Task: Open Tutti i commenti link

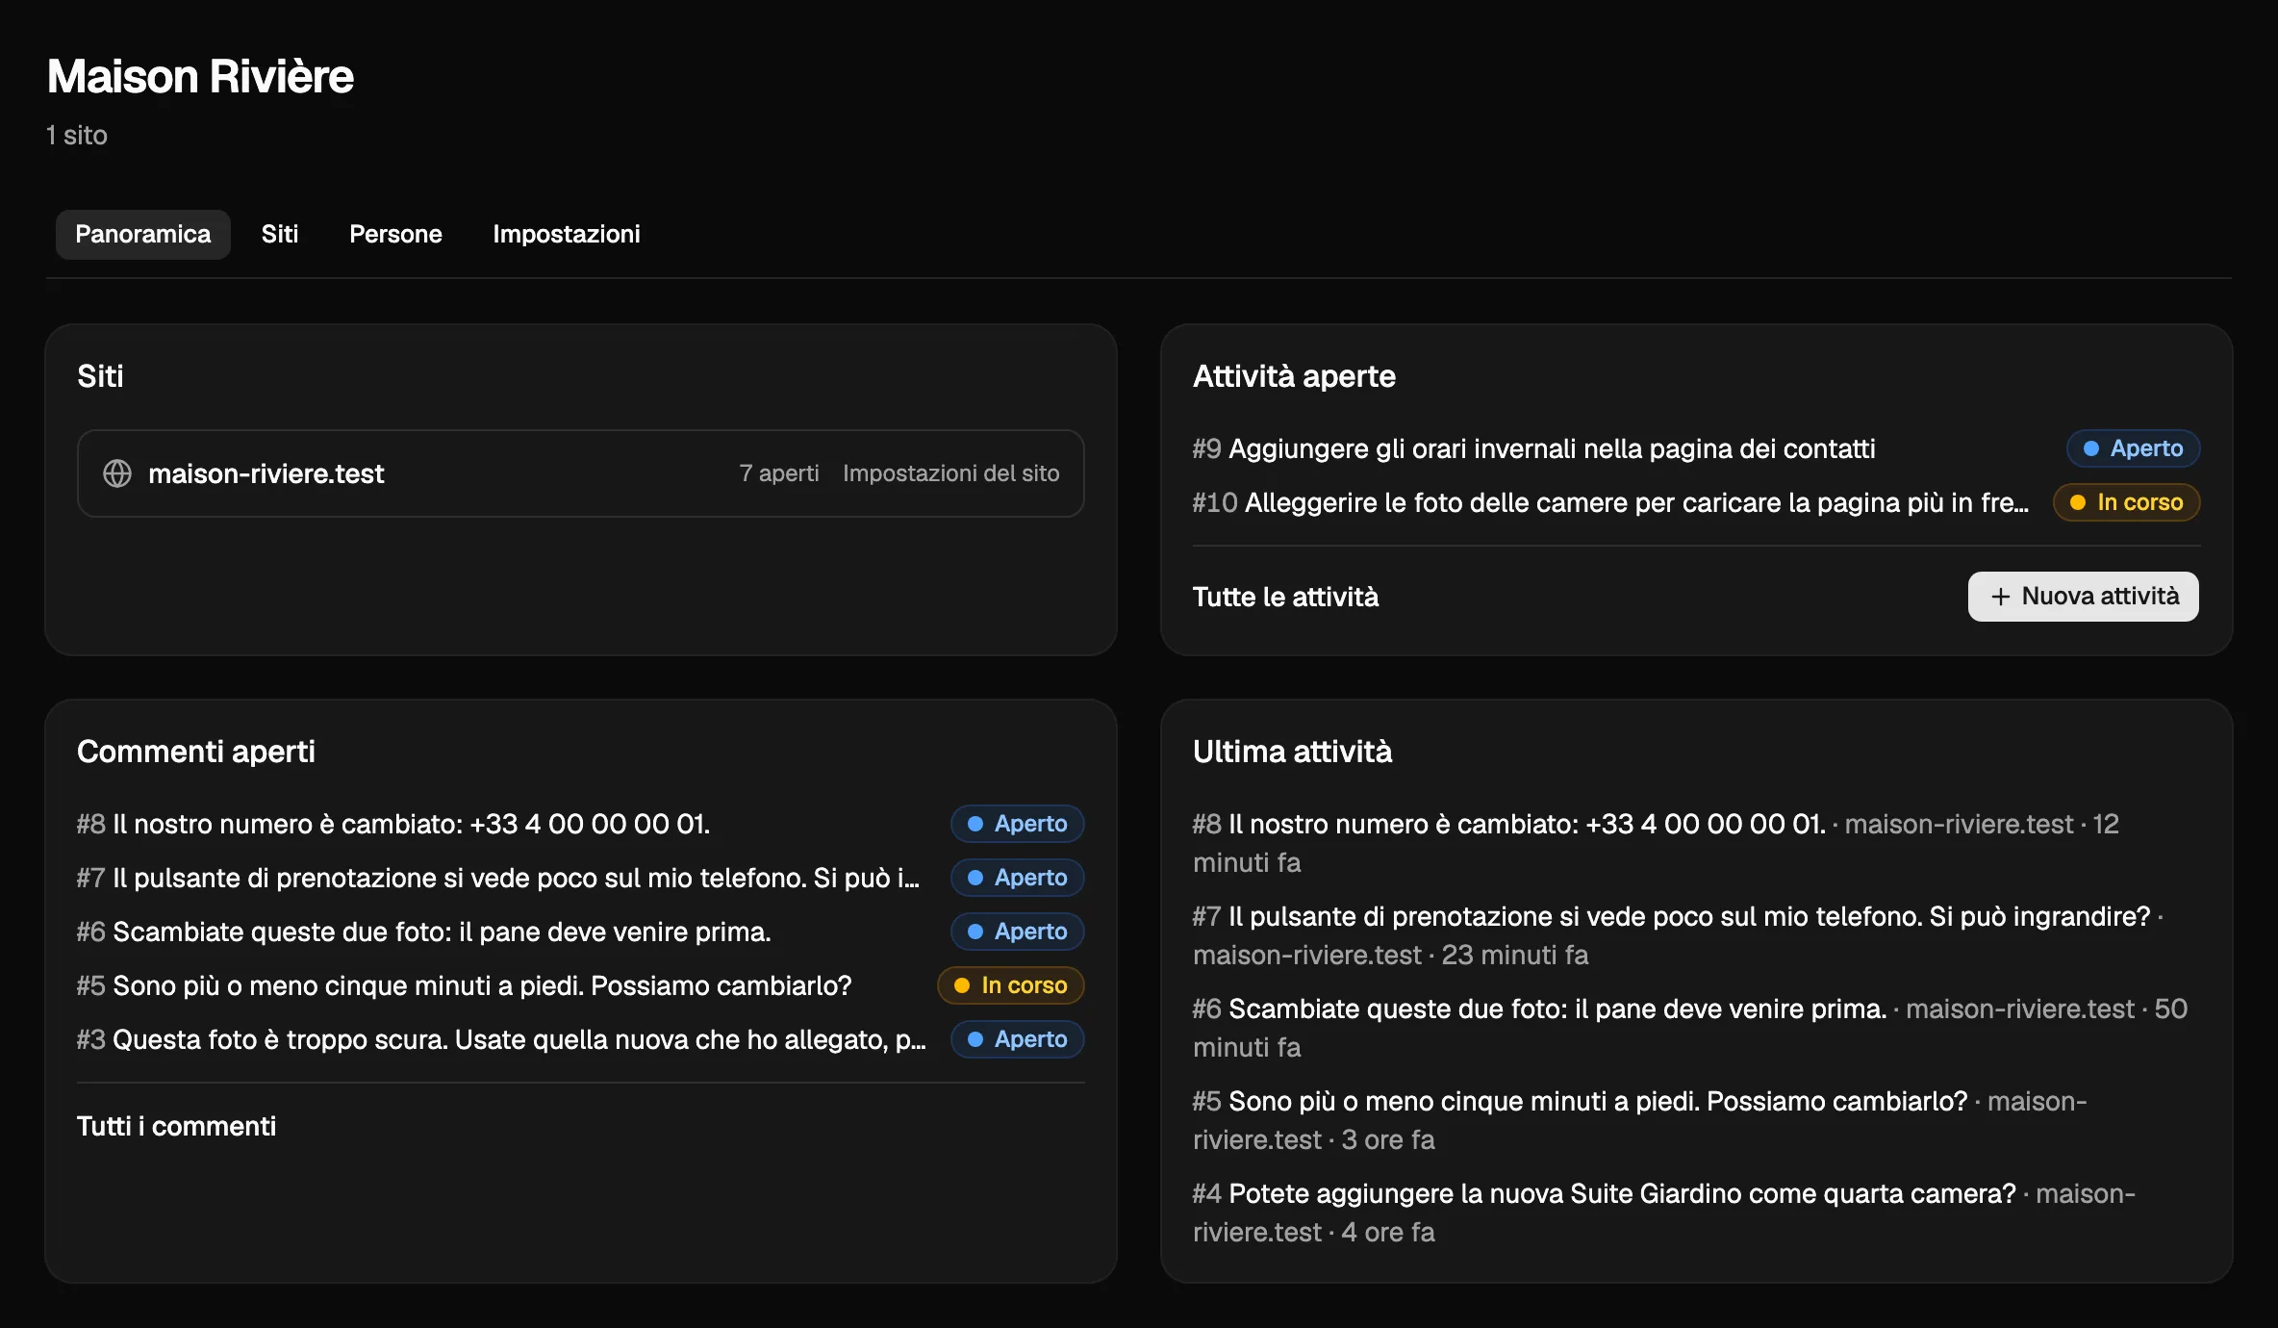Action: [x=176, y=1126]
